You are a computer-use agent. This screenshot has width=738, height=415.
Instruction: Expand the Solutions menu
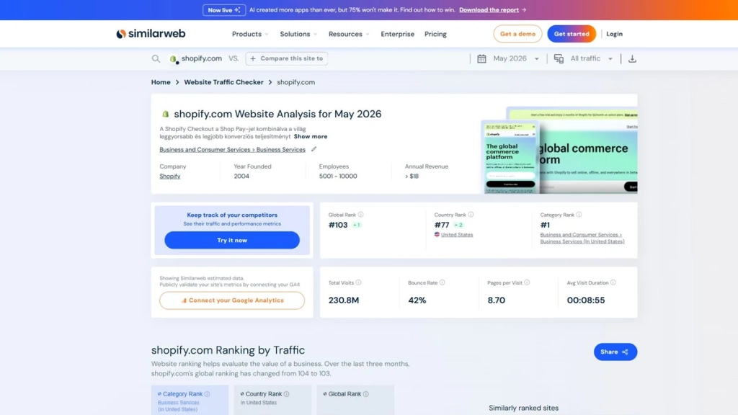tap(298, 34)
